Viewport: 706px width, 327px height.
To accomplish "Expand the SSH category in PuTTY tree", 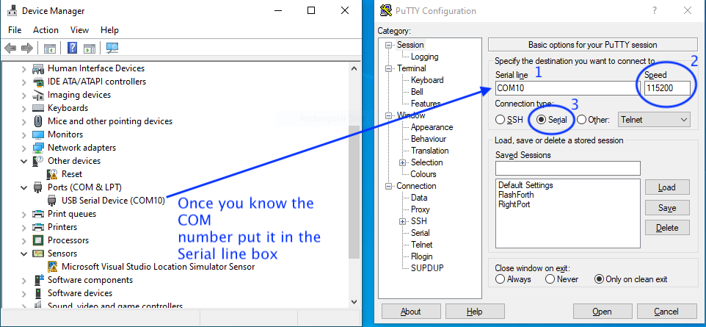I will click(403, 221).
